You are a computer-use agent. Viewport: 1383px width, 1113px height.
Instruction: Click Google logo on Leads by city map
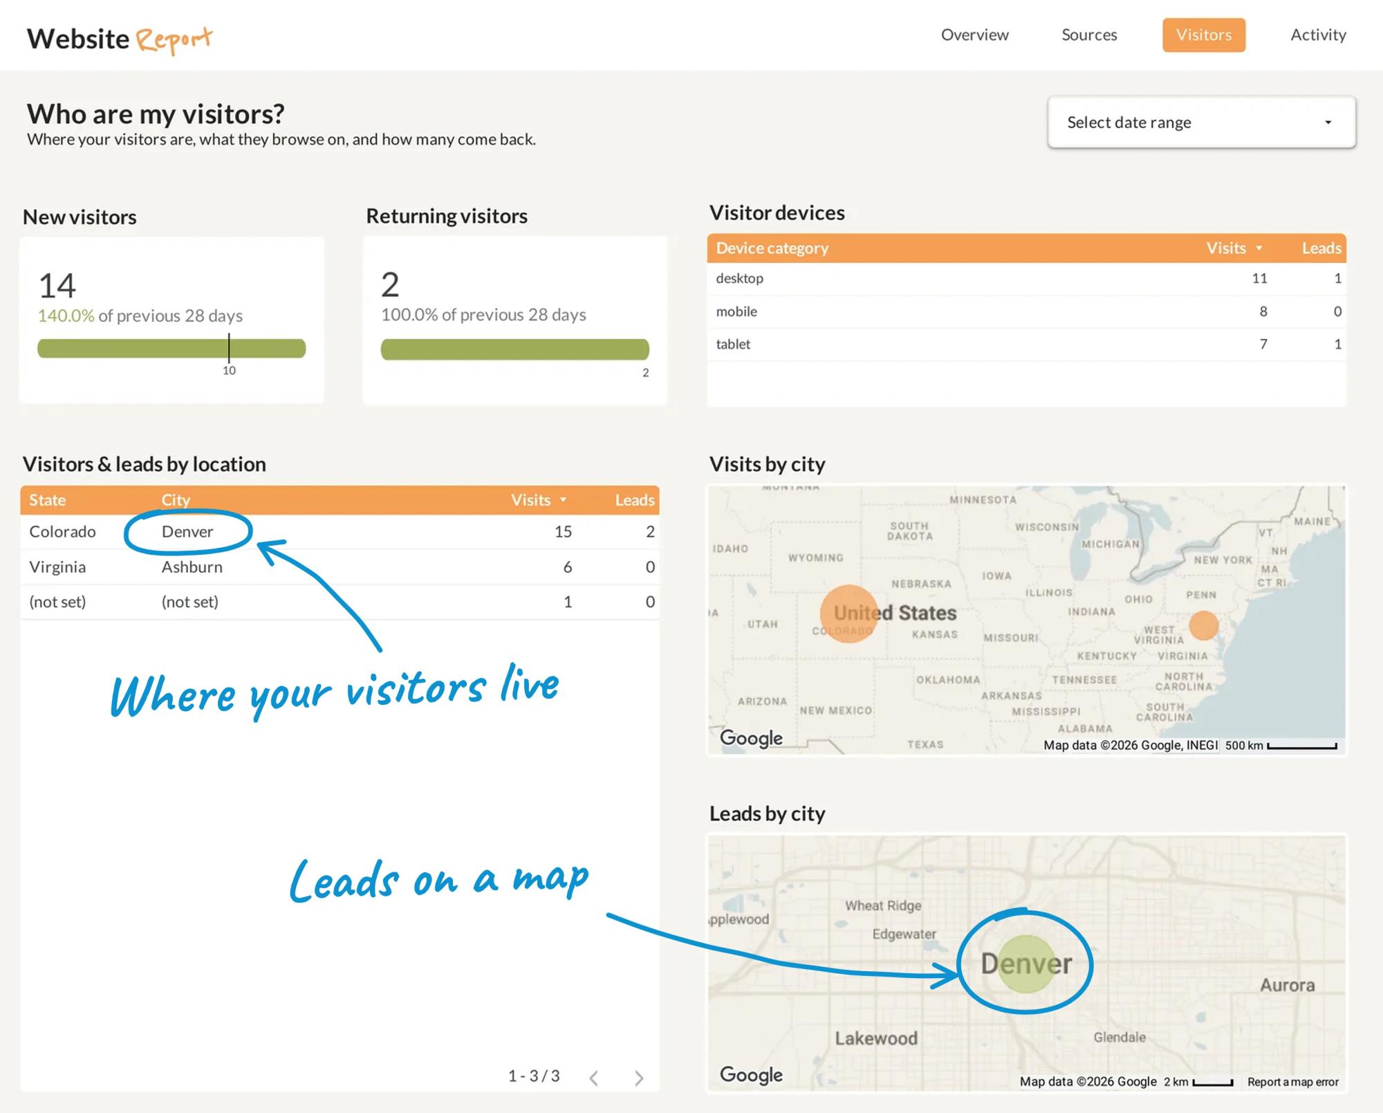coord(751,1074)
